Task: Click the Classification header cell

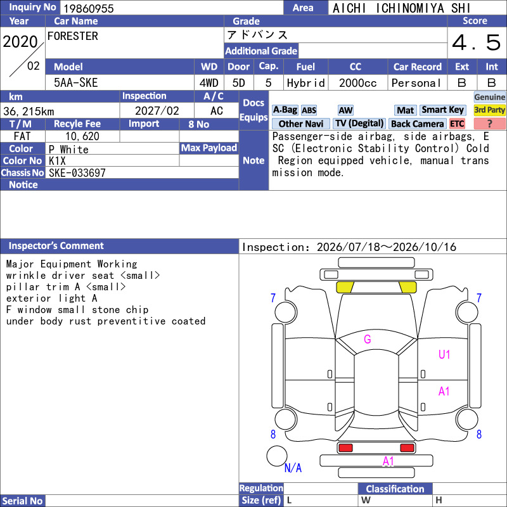Action: click(x=395, y=489)
